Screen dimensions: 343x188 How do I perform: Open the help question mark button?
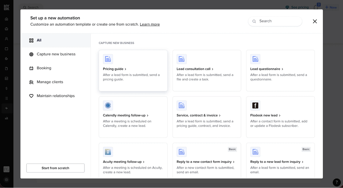[336, 182]
